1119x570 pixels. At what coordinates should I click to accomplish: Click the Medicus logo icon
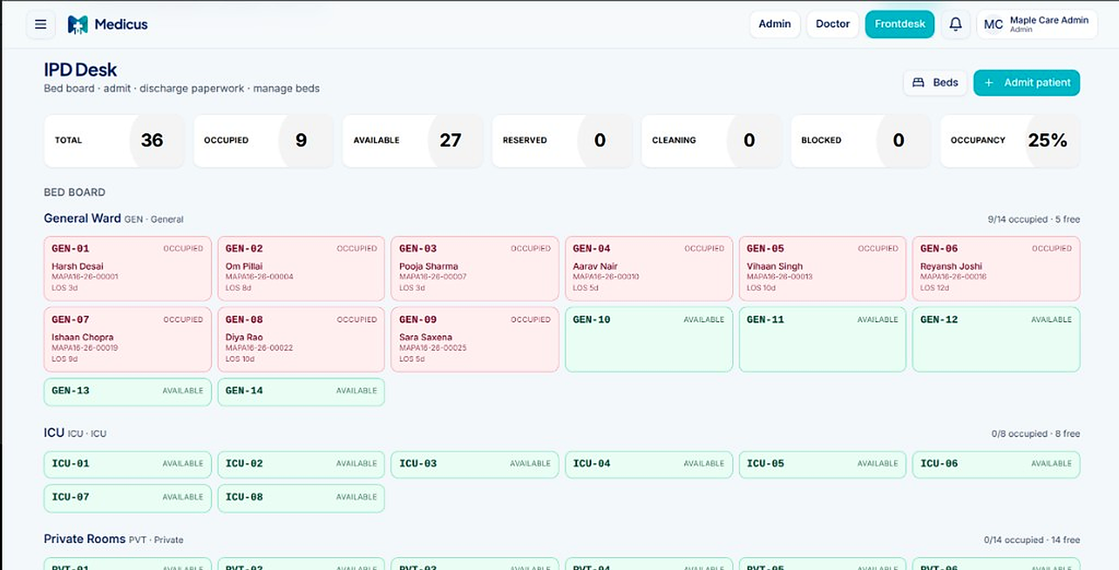78,24
